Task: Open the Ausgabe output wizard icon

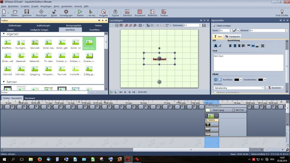Action: pyautogui.click(x=103, y=12)
